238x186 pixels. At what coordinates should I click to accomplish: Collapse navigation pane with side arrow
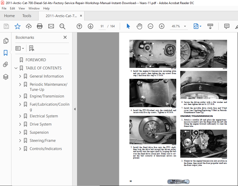(x=75, y=109)
